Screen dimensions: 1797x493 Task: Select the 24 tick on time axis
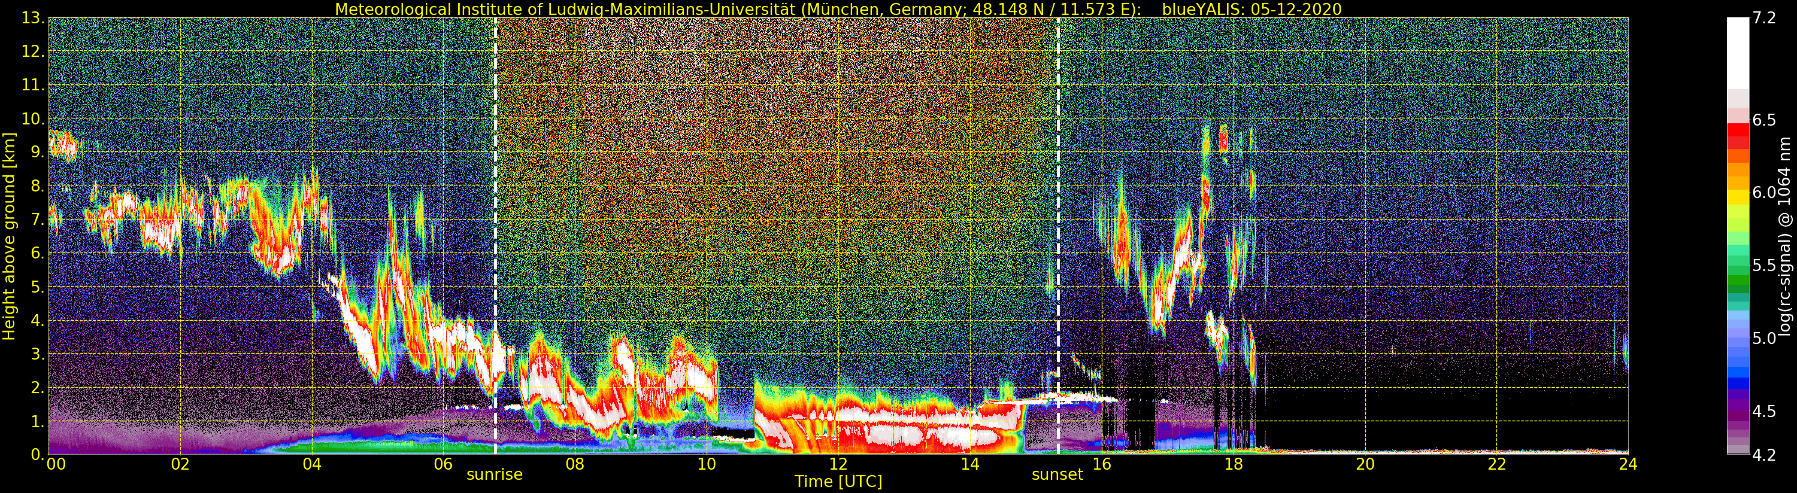[1628, 464]
